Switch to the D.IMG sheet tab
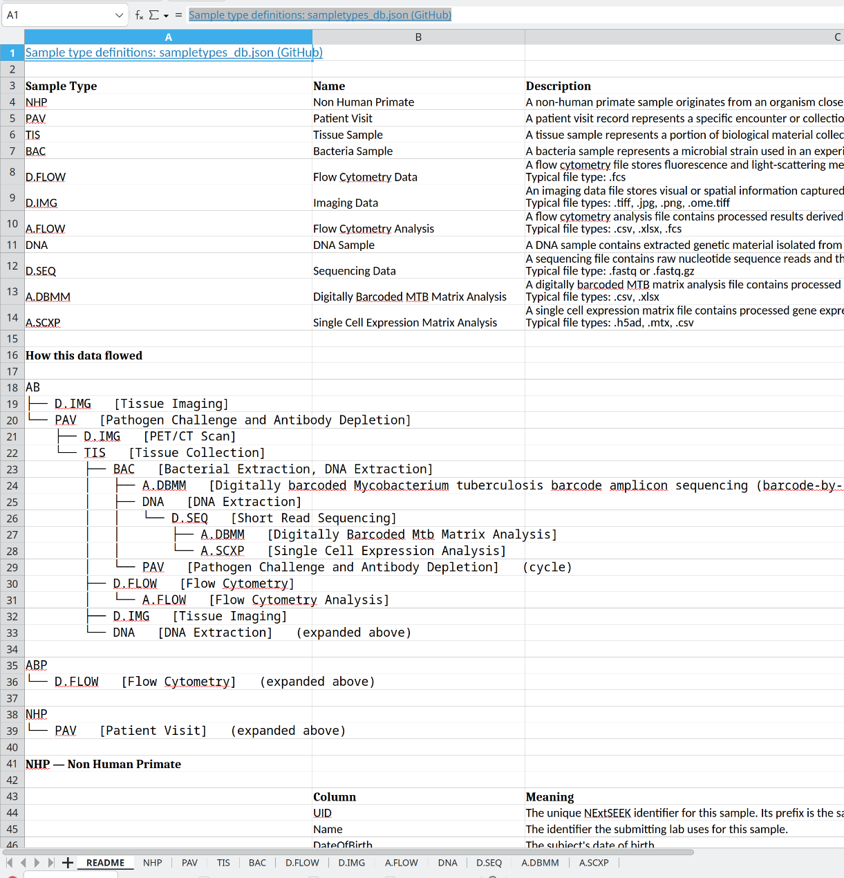 (x=351, y=863)
